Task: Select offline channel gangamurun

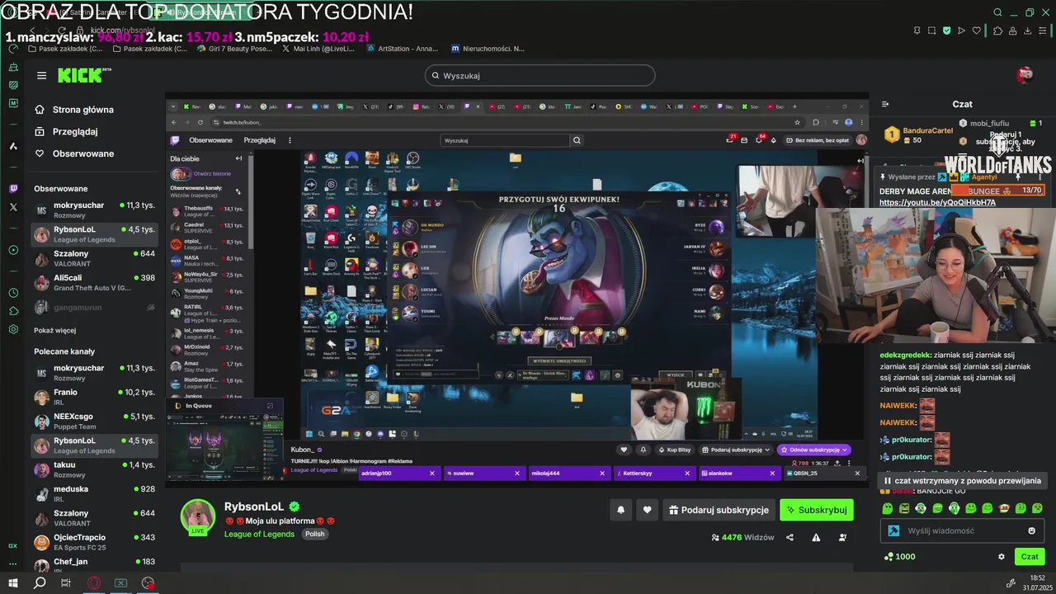Action: coord(95,307)
